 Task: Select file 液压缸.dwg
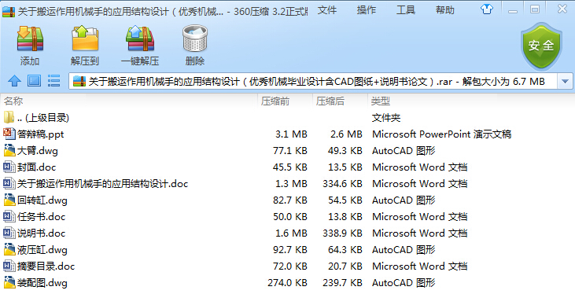click(42, 250)
